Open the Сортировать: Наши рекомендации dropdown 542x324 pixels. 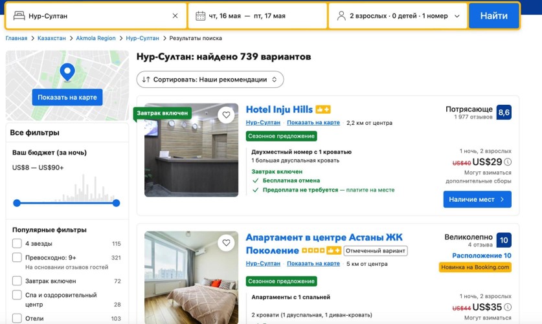click(x=210, y=80)
